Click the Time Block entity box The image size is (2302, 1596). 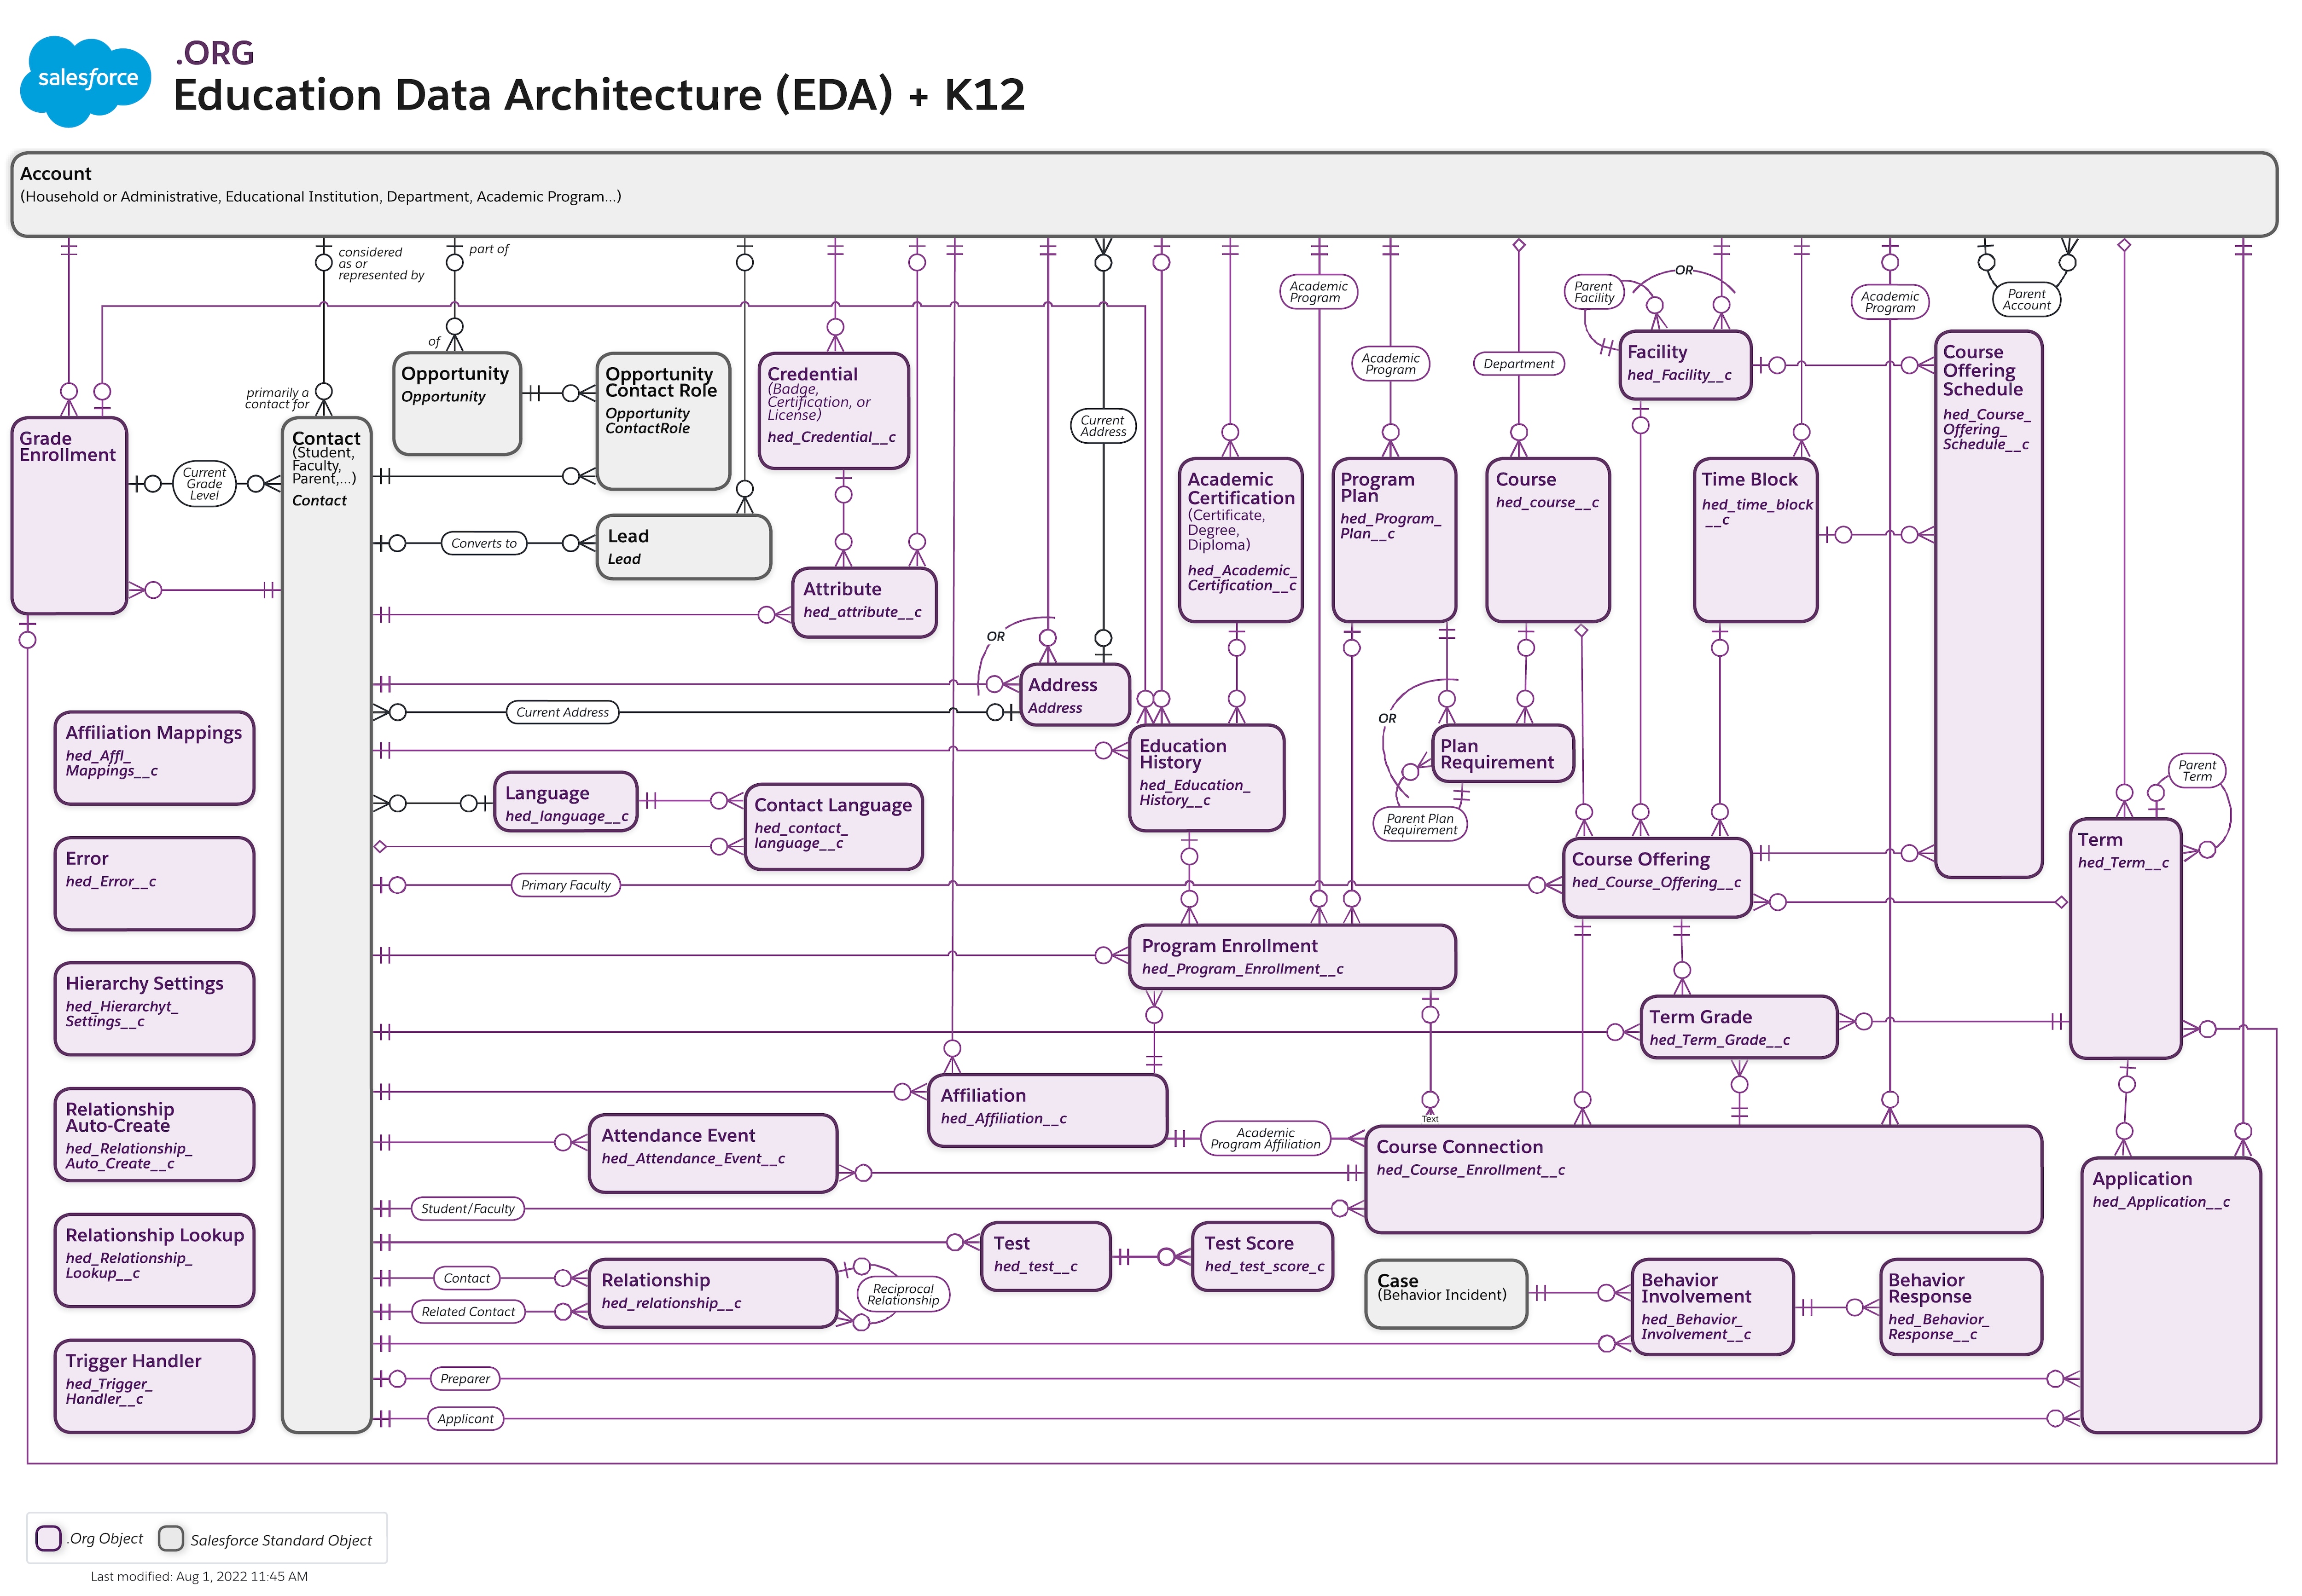pos(1756,540)
